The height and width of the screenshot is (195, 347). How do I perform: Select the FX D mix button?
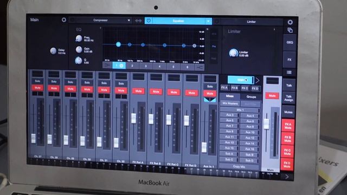[x=255, y=88]
